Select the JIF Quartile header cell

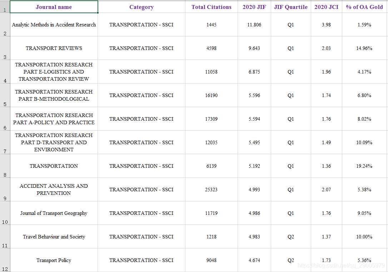coord(291,7)
